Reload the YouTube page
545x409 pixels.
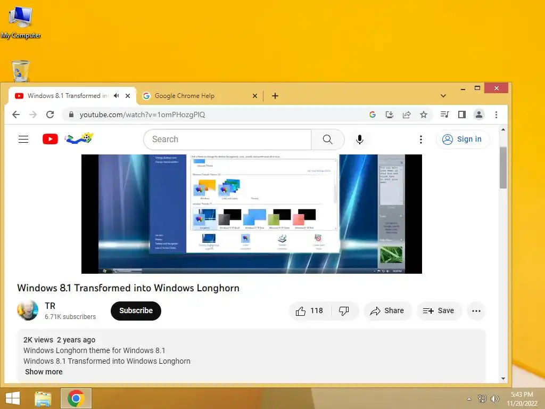(50, 115)
